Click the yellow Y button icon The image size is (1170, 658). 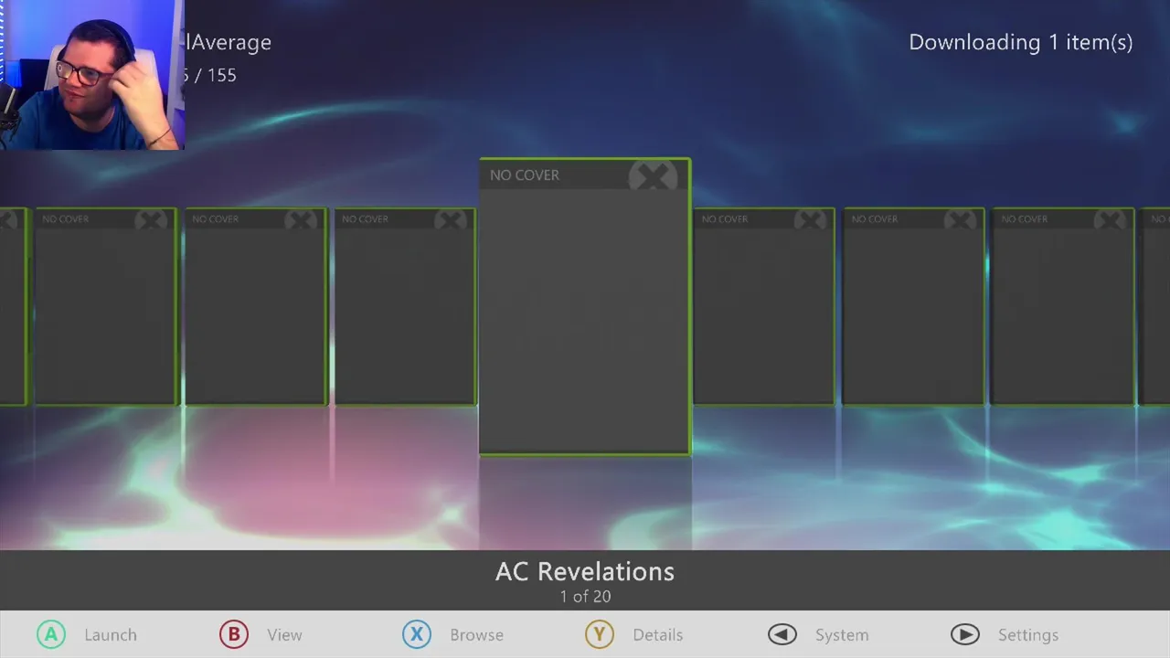pyautogui.click(x=600, y=634)
